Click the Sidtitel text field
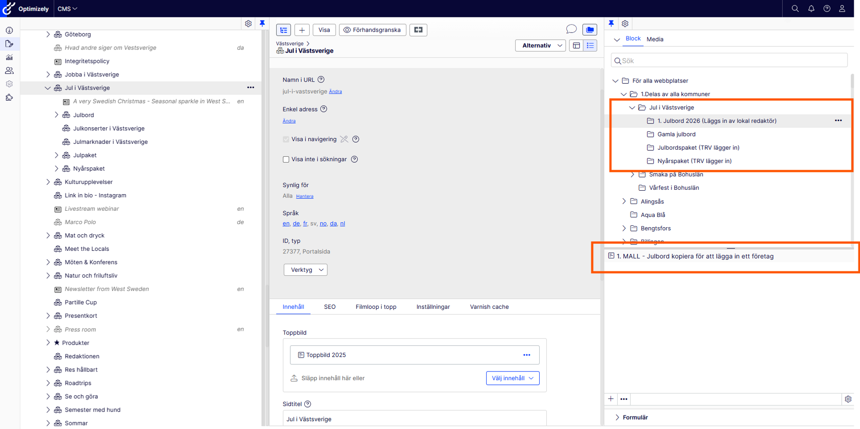860x429 pixels. coord(414,419)
